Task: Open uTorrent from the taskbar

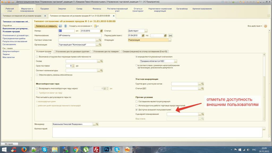Action: (x=86, y=149)
